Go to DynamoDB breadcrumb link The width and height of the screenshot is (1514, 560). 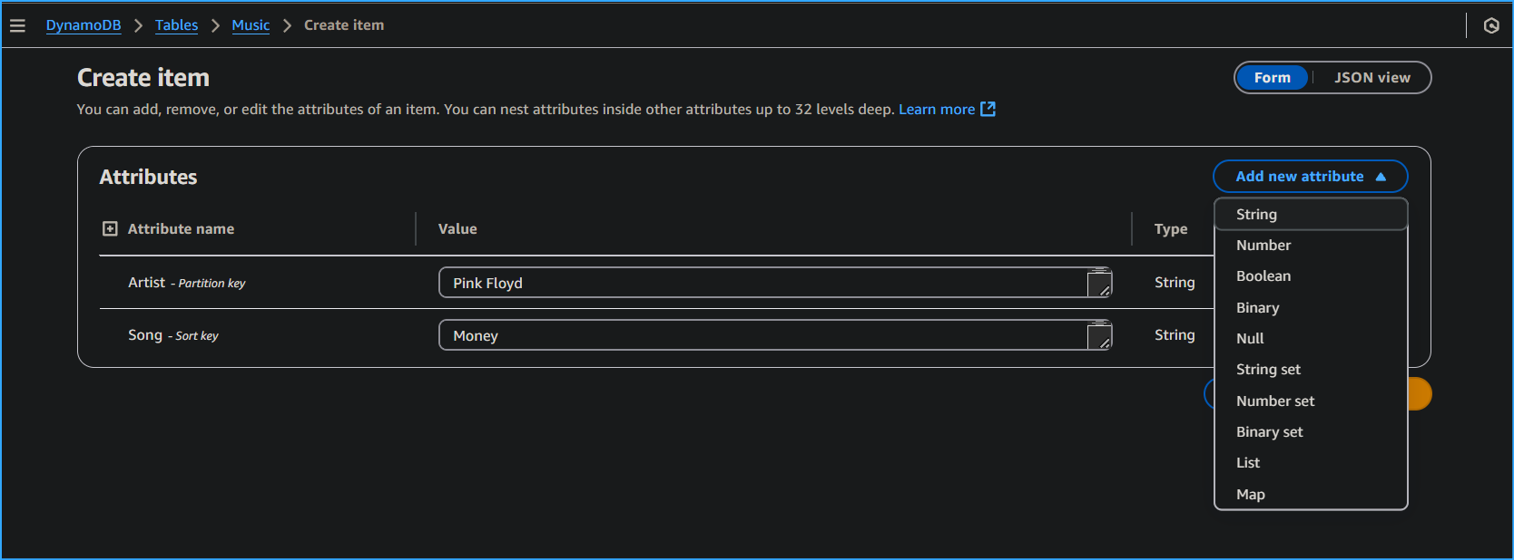[84, 25]
